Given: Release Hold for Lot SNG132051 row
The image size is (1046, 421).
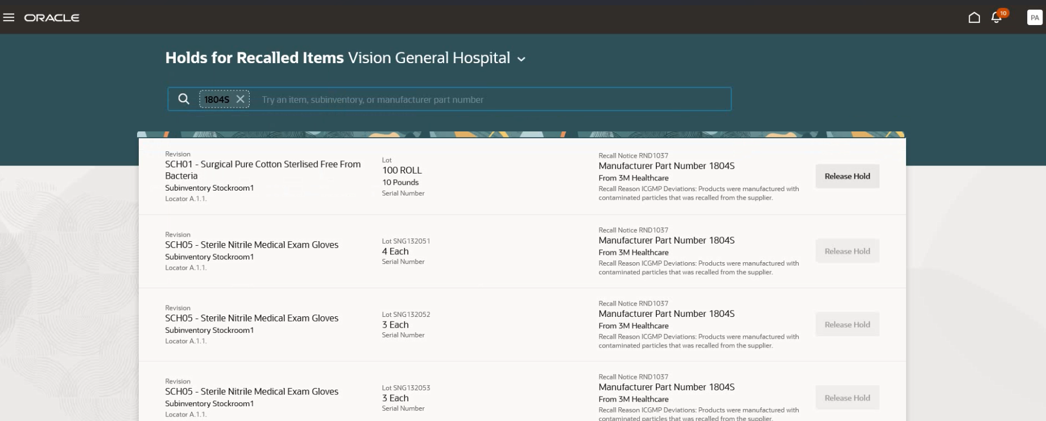Looking at the screenshot, I should 847,251.
